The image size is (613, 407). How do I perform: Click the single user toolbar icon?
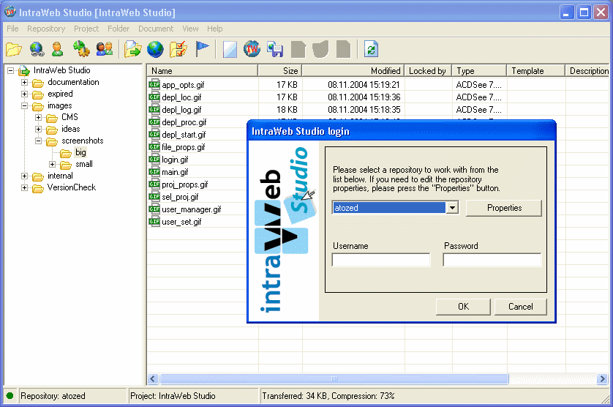pyautogui.click(x=58, y=49)
